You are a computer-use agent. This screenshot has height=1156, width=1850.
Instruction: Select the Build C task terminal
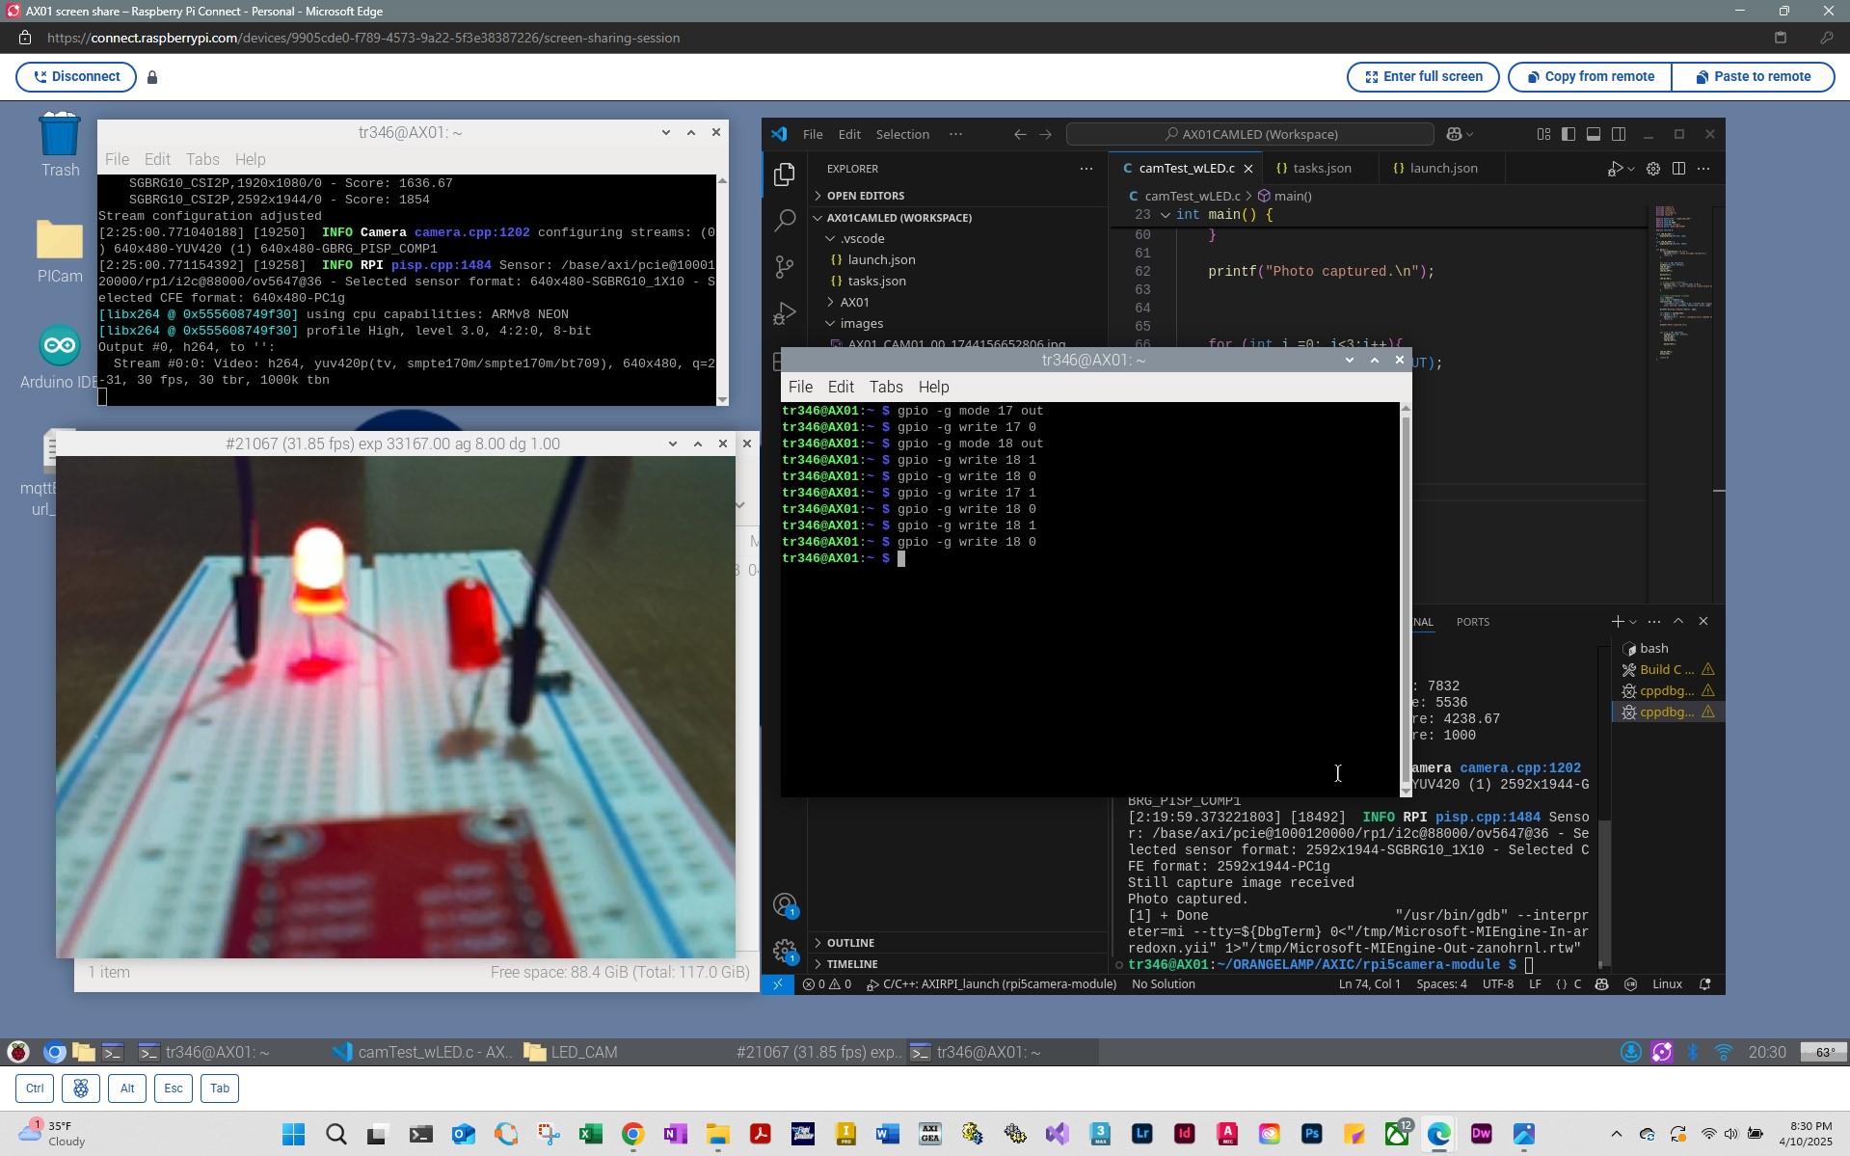pos(1662,669)
